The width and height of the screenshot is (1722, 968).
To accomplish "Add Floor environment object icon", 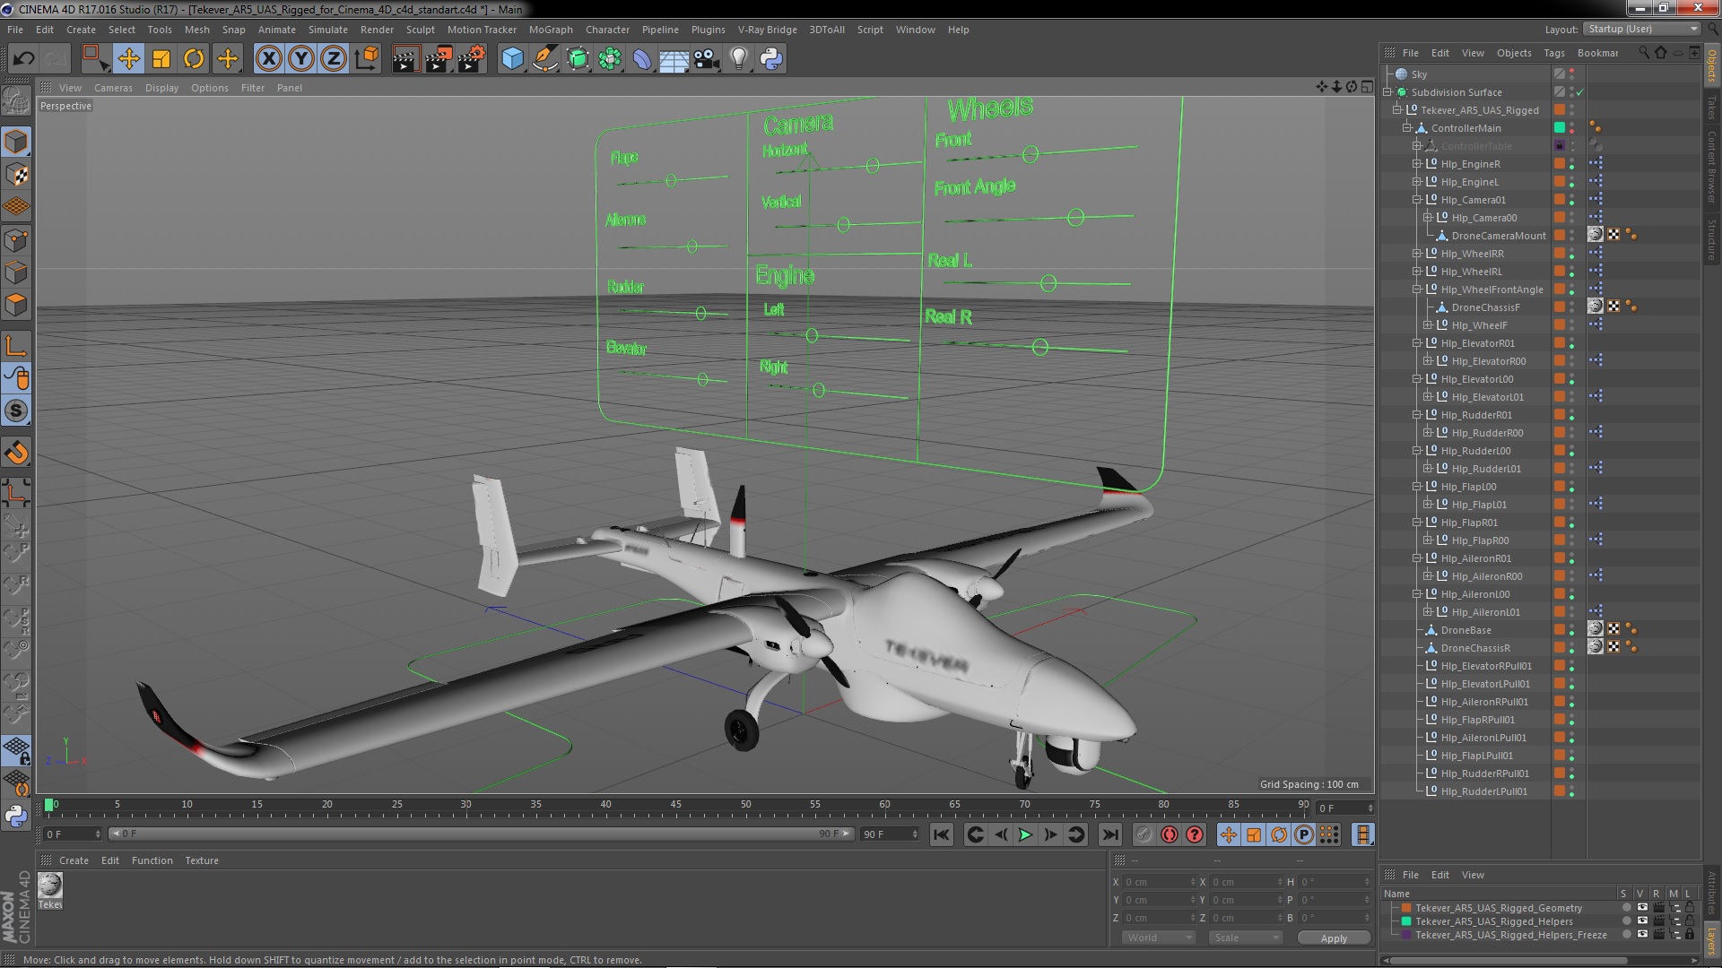I will (x=674, y=59).
